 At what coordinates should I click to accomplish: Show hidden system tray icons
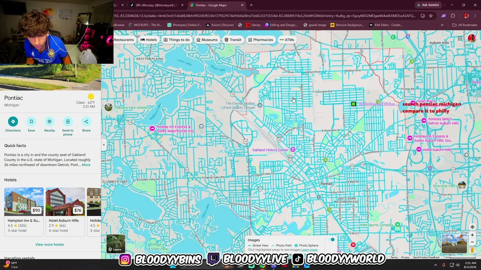click(x=436, y=265)
